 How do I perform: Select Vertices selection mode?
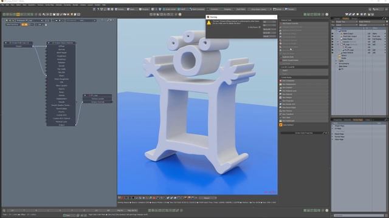point(120,9)
